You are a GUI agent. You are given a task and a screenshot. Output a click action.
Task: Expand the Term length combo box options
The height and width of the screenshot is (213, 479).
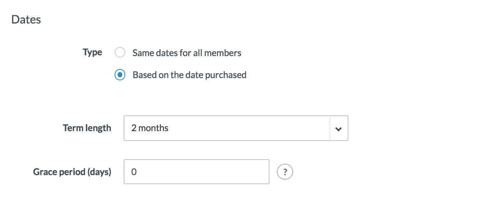click(339, 128)
